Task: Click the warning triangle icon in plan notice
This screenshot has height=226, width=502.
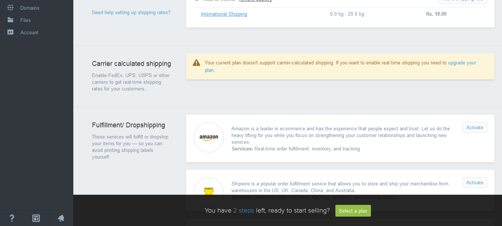Action: coord(196,63)
